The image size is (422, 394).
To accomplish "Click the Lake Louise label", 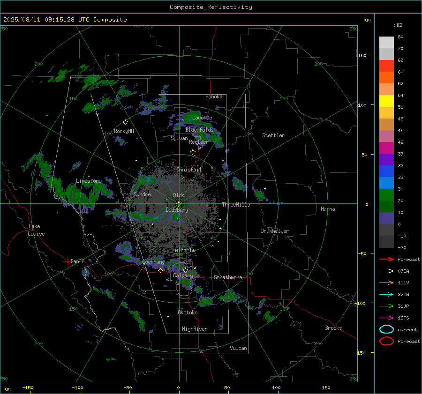I will click(36, 230).
